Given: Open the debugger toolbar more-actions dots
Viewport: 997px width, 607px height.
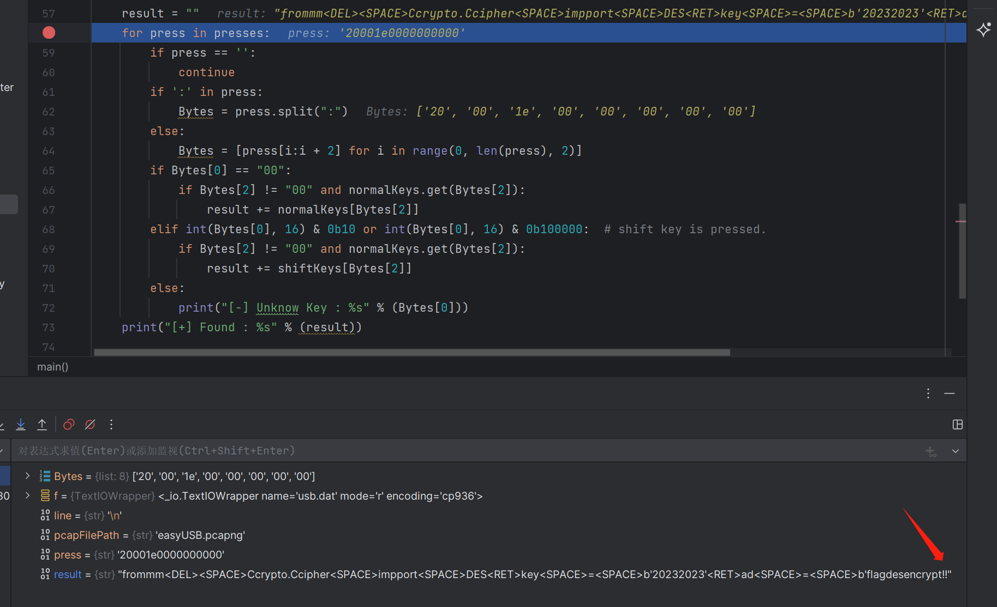Looking at the screenshot, I should tap(111, 424).
